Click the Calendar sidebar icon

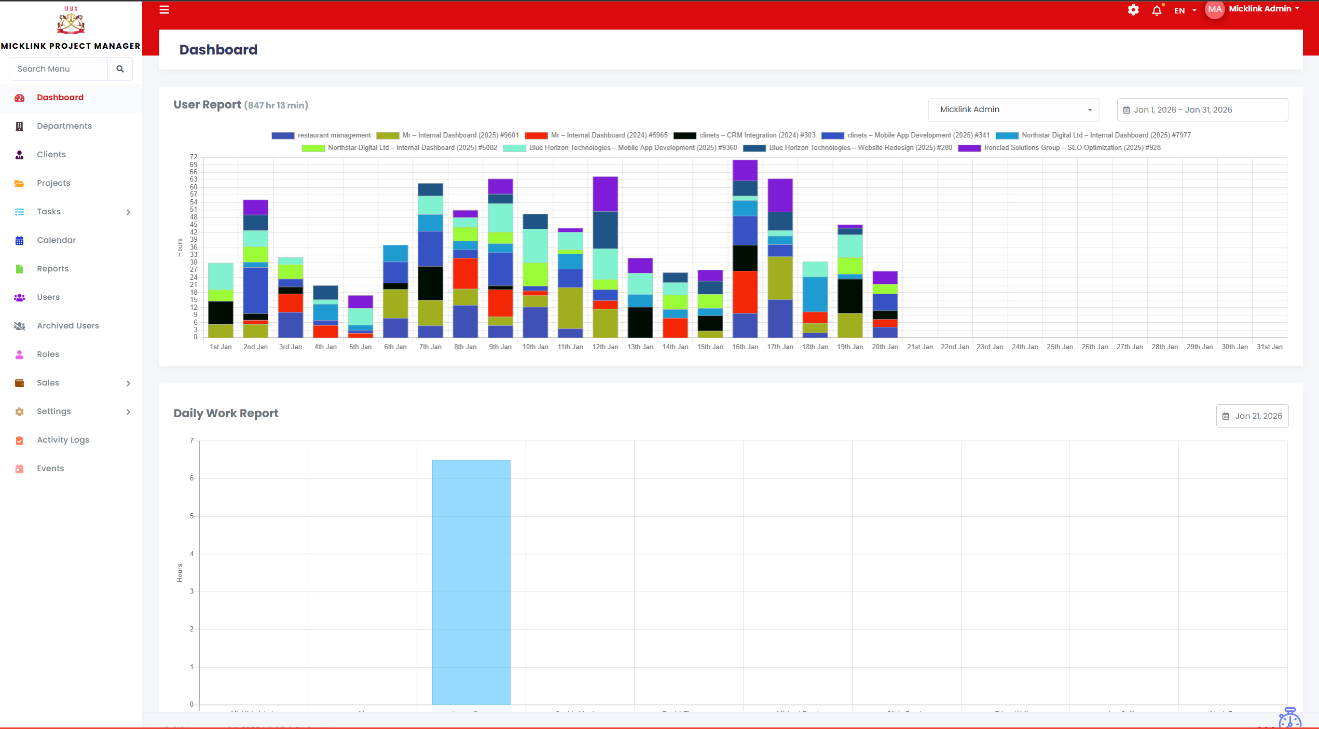tap(20, 240)
